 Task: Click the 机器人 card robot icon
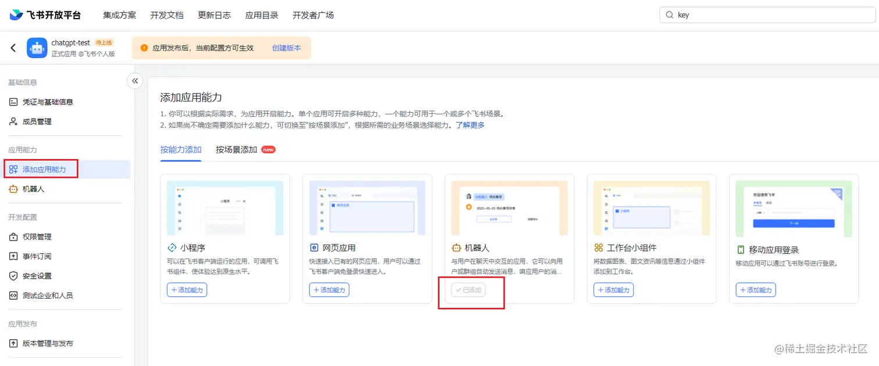click(x=456, y=247)
